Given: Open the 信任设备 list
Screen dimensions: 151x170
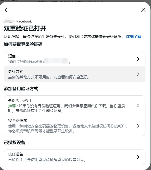Looking at the screenshot, I should [75, 157].
